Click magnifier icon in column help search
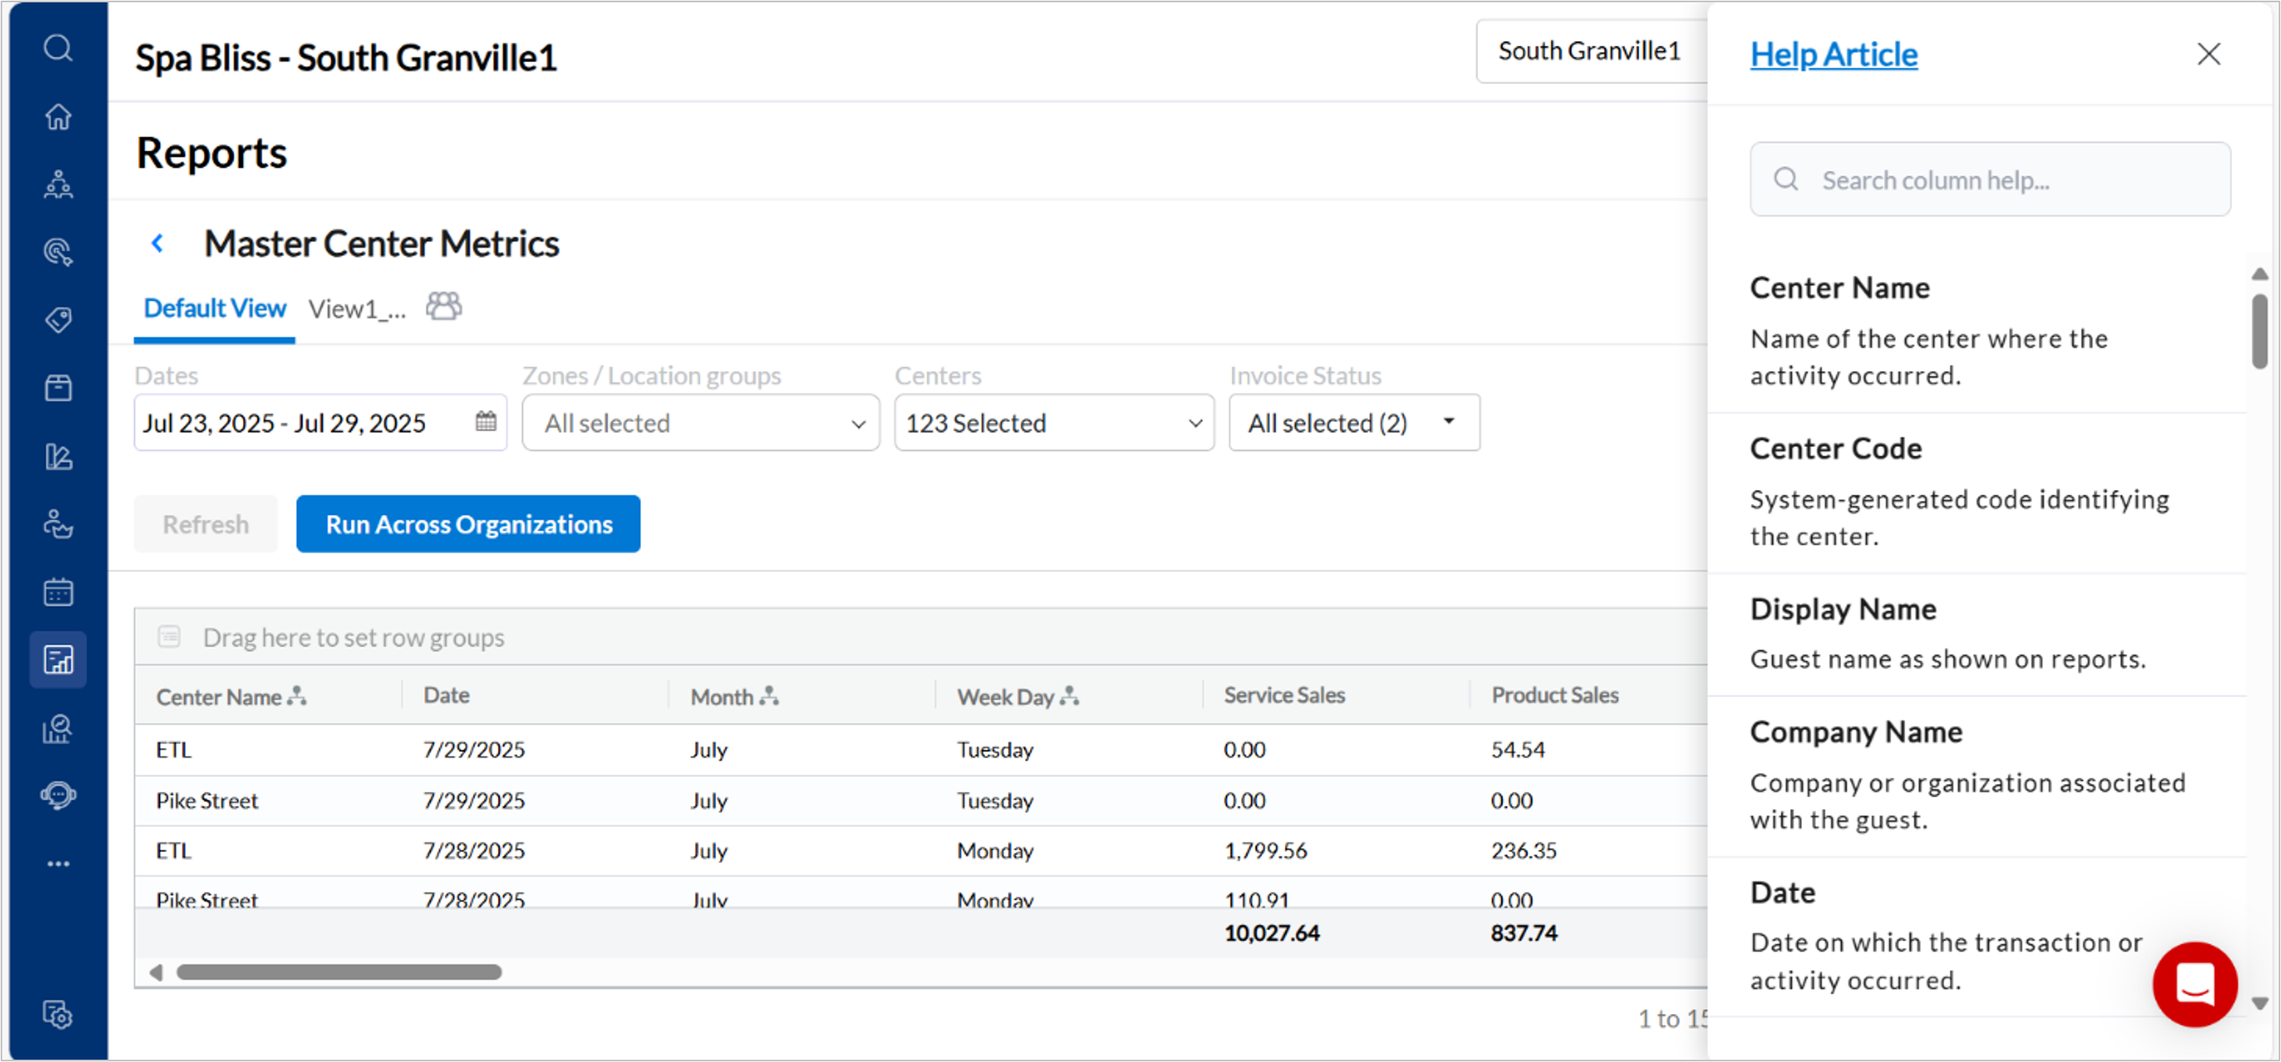Image resolution: width=2281 pixels, height=1062 pixels. pos(1786,180)
